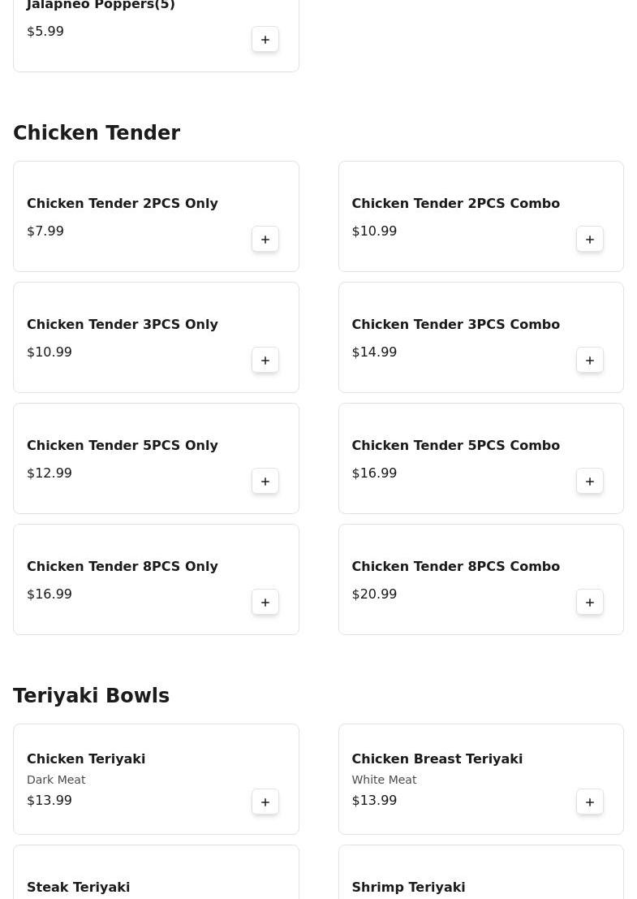Screen dimensions: 637x899
Task: Add Chicken Tender 5PCS Combo with the plus icon
Action: [590, 482]
